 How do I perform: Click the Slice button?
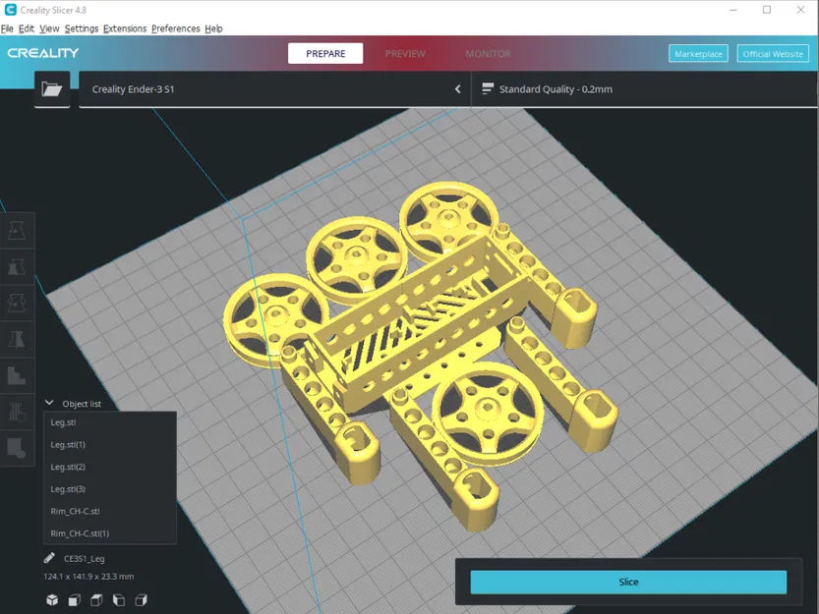coord(627,582)
